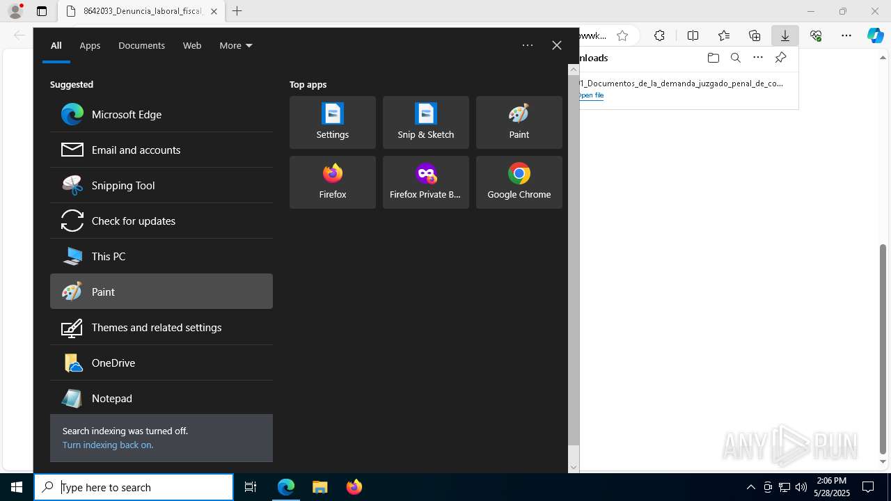Open Edge Browser essentials icon

(x=816, y=35)
